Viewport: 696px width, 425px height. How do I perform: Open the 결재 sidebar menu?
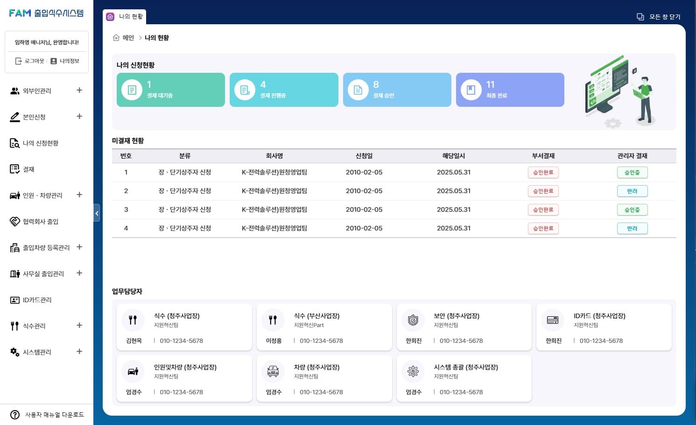point(28,169)
